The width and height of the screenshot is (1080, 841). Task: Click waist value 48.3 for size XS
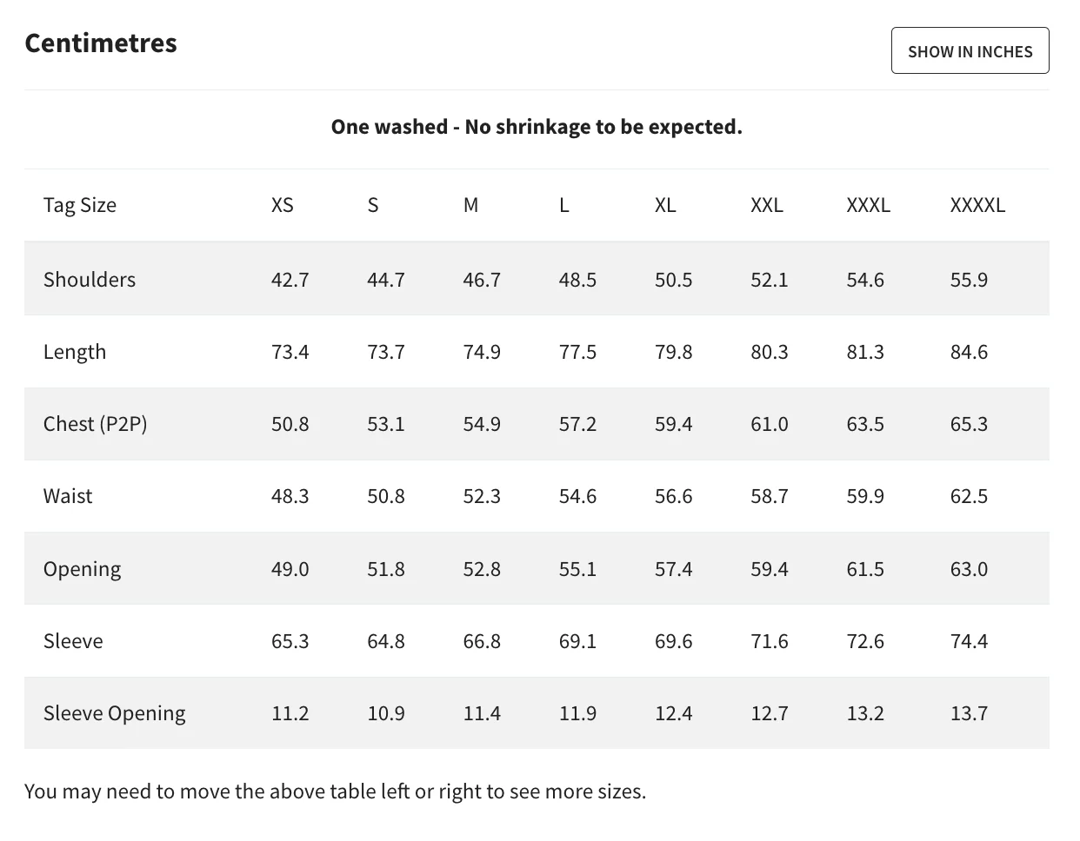[290, 496]
